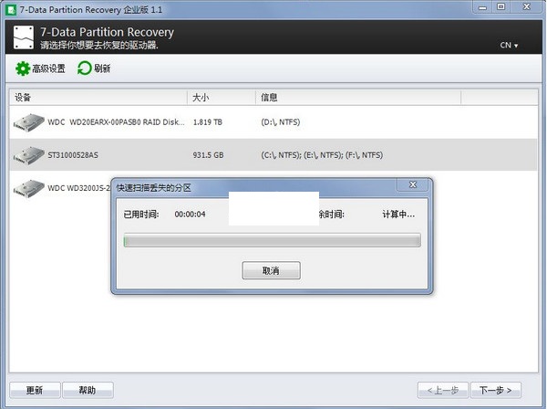Screen dimensions: 547x409
Task: Click the elapsed time 00:00:04 value
Action: coord(191,215)
